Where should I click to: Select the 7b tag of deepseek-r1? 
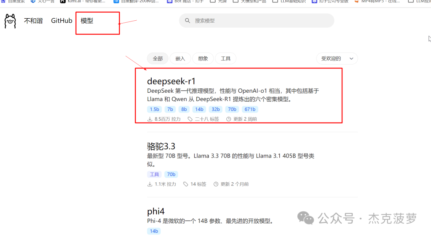point(170,109)
